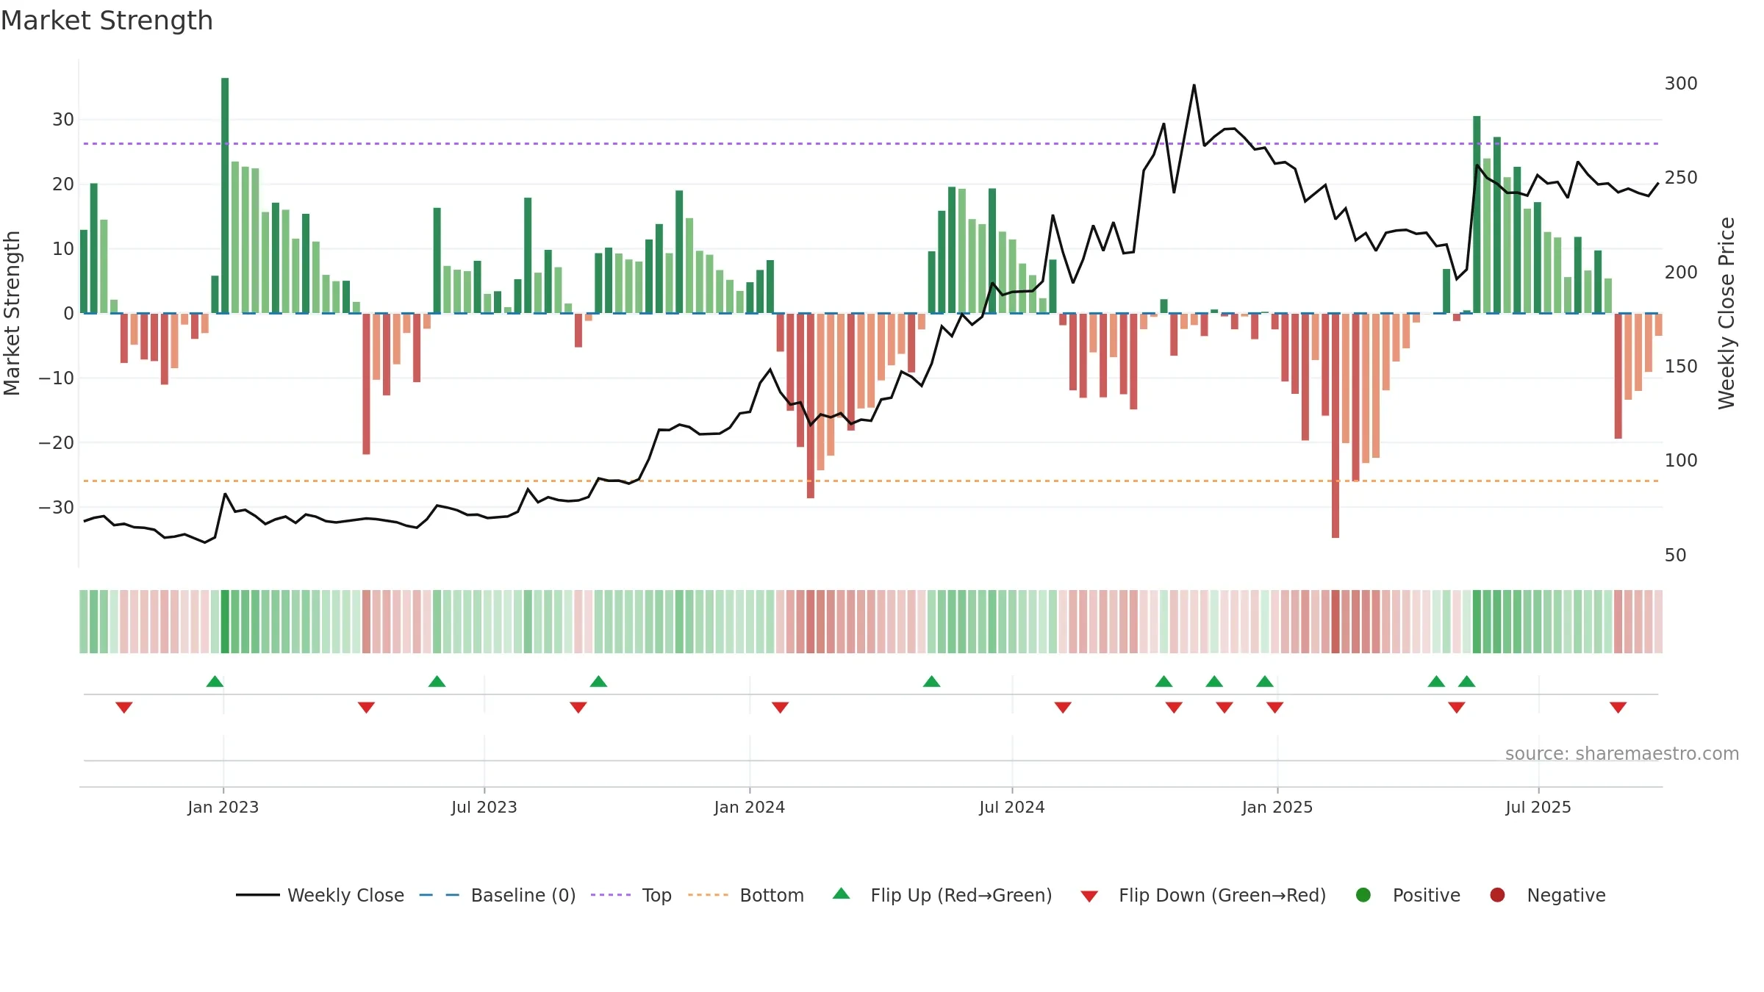
Task: Select the flip-down marker shortly after Jul 2024
Action: 1063,708
